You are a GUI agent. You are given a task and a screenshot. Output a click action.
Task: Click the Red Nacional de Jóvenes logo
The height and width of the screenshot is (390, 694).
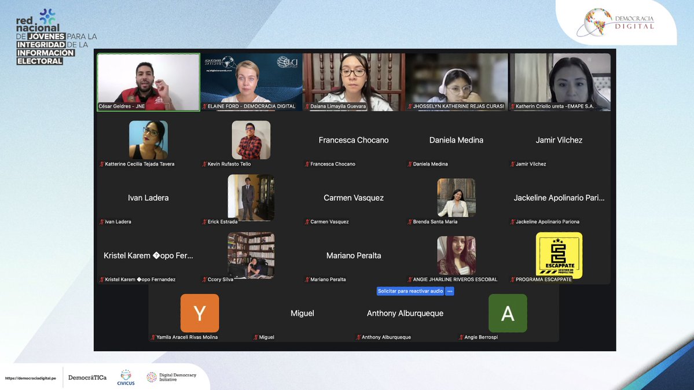(56, 36)
